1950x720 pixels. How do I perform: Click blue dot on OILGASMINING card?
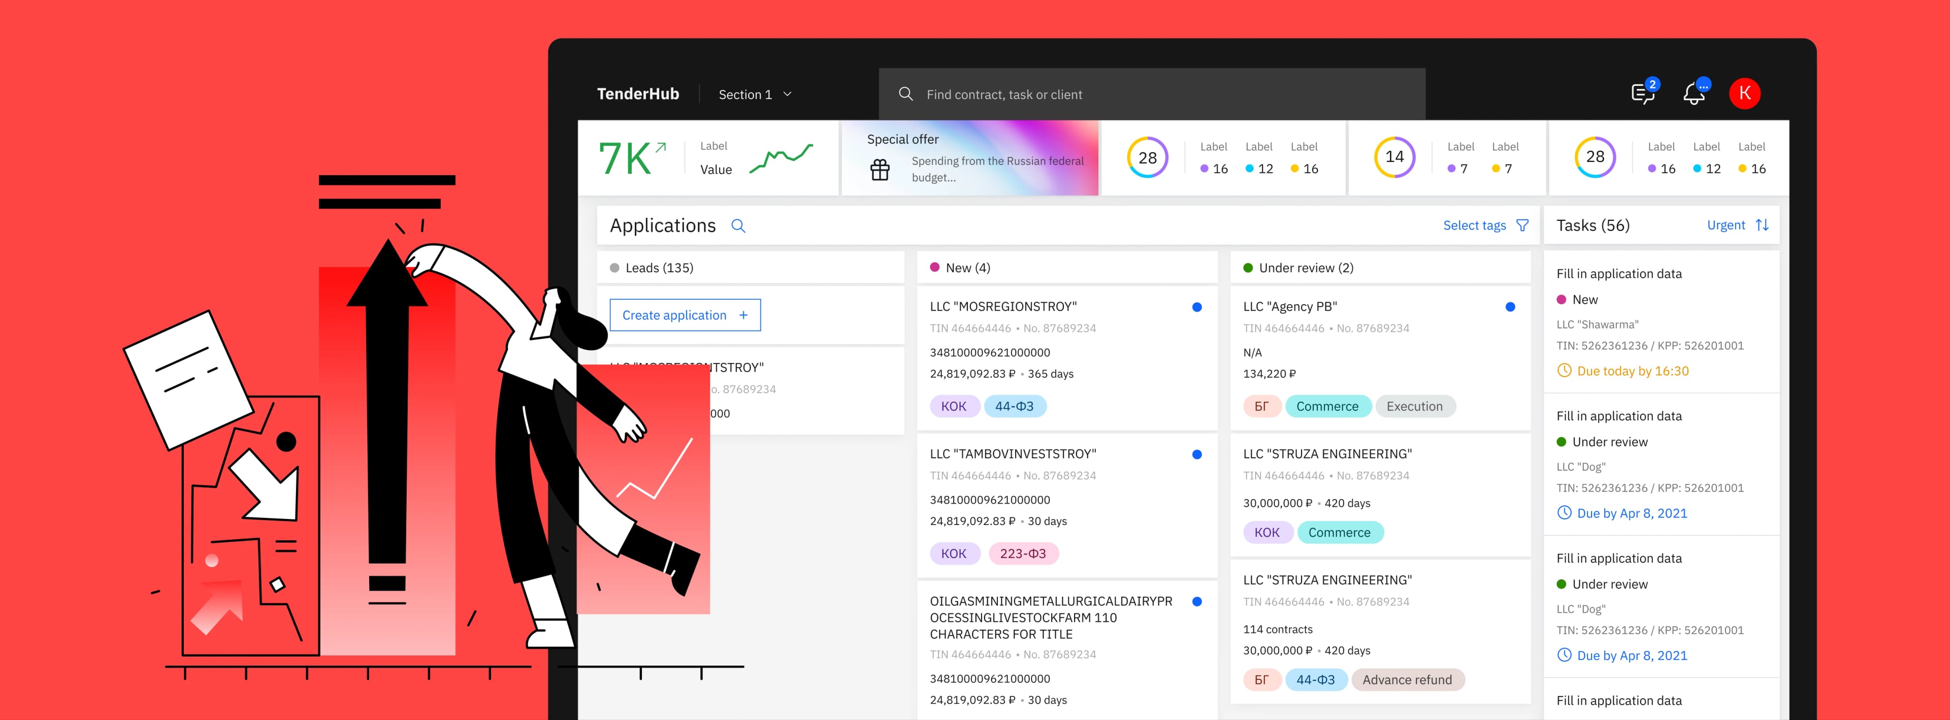[1197, 601]
